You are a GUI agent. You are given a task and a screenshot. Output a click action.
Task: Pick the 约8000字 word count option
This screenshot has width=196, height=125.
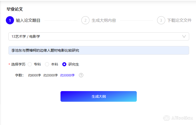34,75
